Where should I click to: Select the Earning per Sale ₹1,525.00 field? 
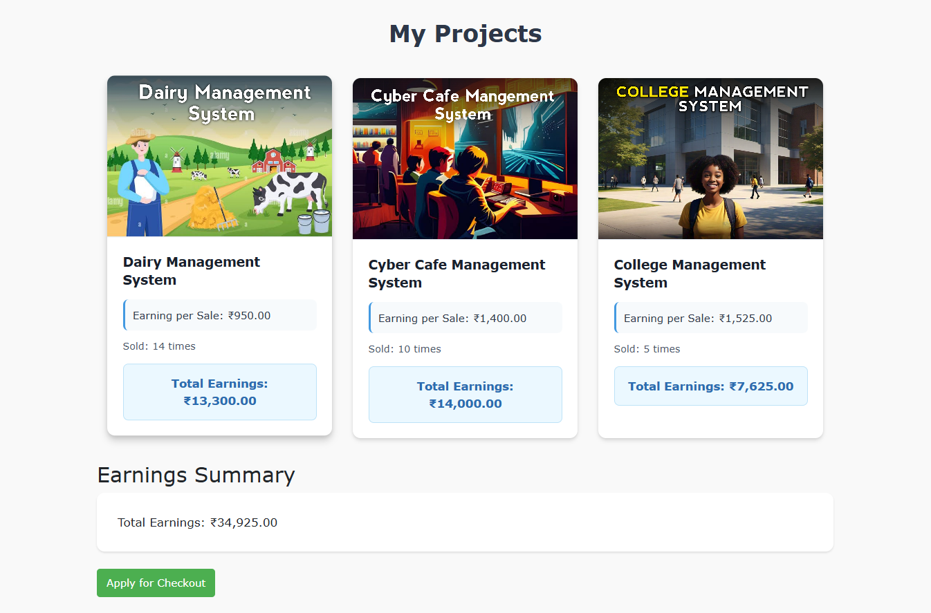pyautogui.click(x=710, y=317)
